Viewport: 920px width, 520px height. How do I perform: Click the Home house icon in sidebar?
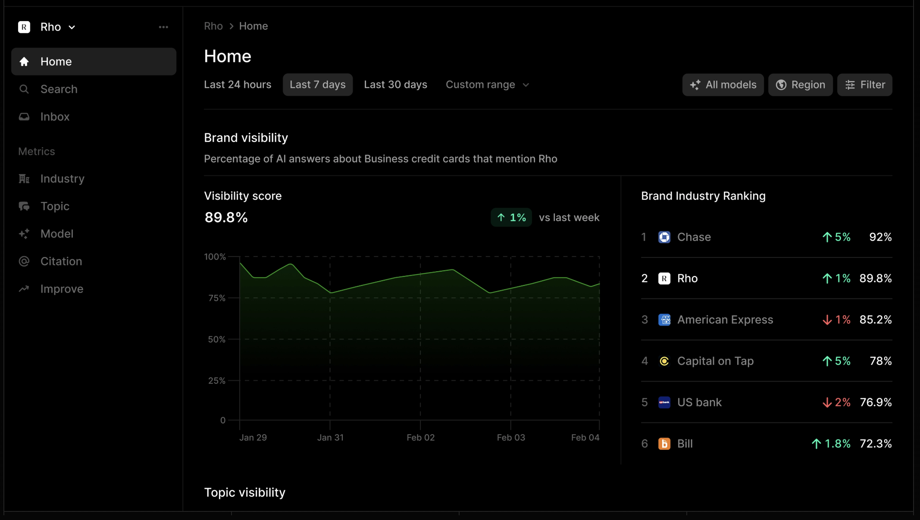tap(24, 62)
